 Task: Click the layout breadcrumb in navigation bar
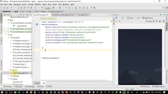[x=43, y=11]
